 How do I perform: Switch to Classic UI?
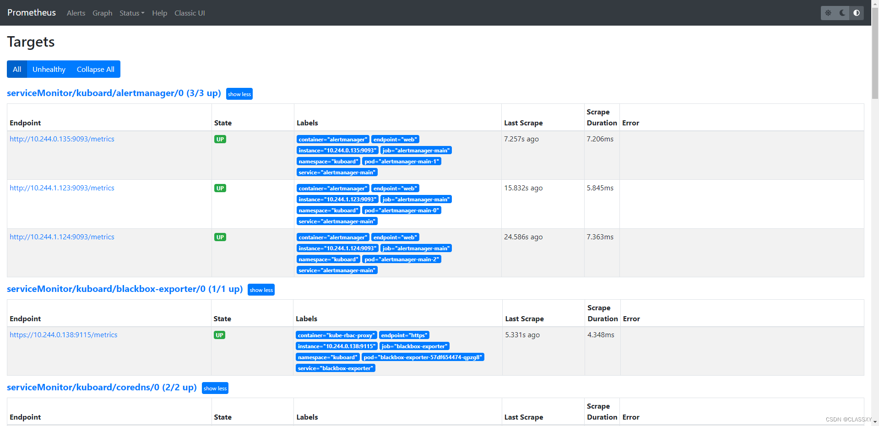click(x=190, y=13)
